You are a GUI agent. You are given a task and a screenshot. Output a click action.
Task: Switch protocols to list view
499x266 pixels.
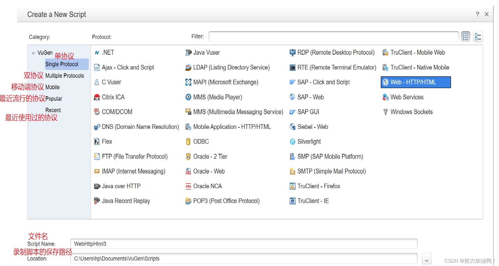[466, 36]
